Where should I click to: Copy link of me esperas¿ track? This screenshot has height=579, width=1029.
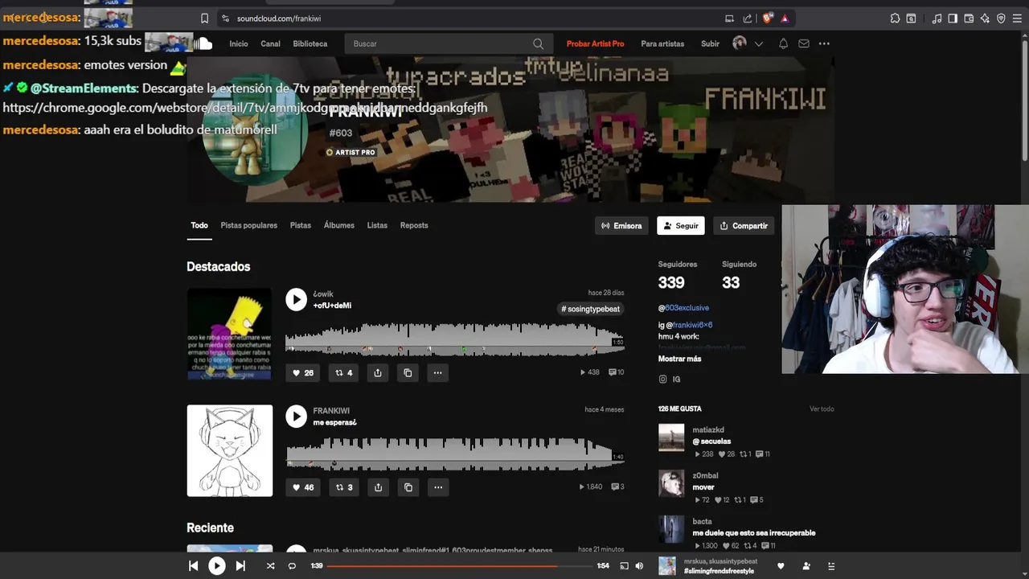coord(408,487)
